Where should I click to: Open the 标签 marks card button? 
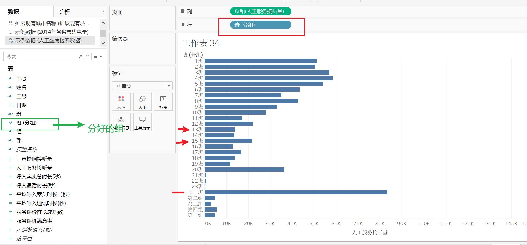tap(163, 102)
